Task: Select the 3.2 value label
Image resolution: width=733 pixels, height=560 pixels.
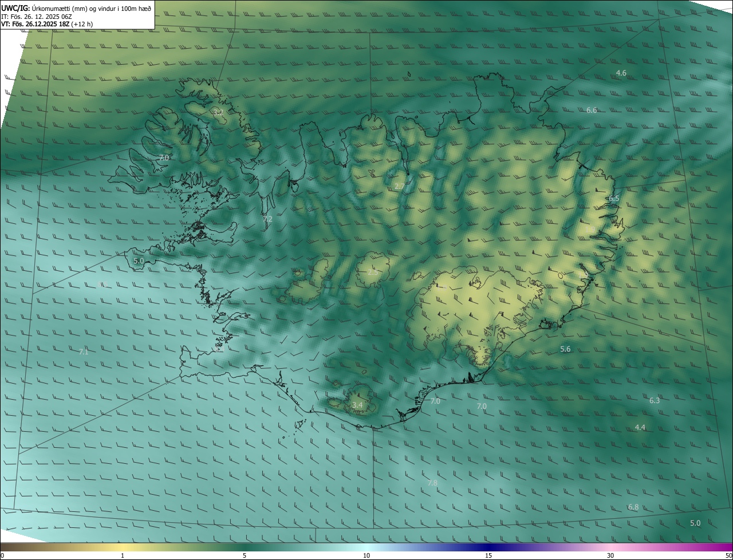Action: click(x=218, y=112)
